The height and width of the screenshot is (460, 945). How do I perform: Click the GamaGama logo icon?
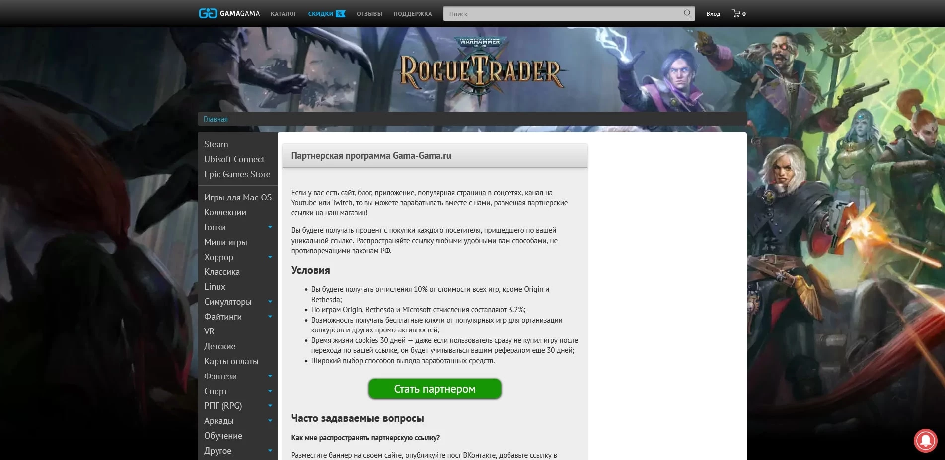click(208, 13)
